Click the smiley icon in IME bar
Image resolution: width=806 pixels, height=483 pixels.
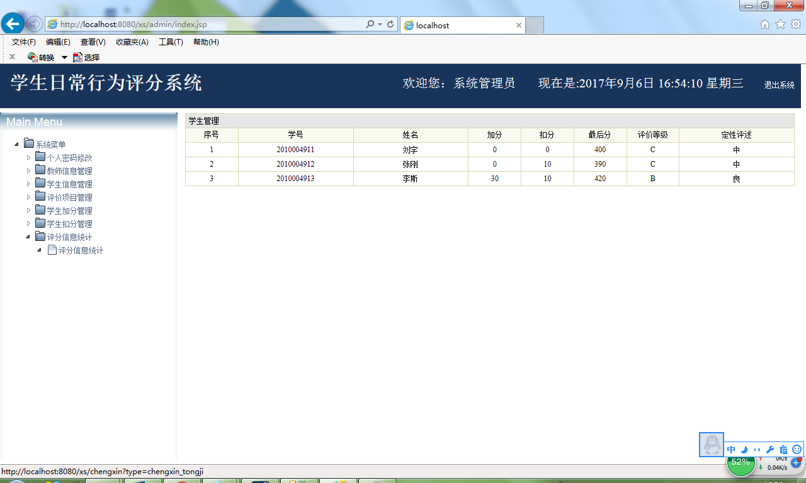point(797,449)
